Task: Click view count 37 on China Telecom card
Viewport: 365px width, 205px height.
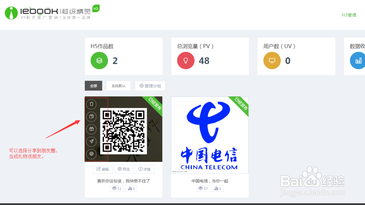Action: pos(203,189)
